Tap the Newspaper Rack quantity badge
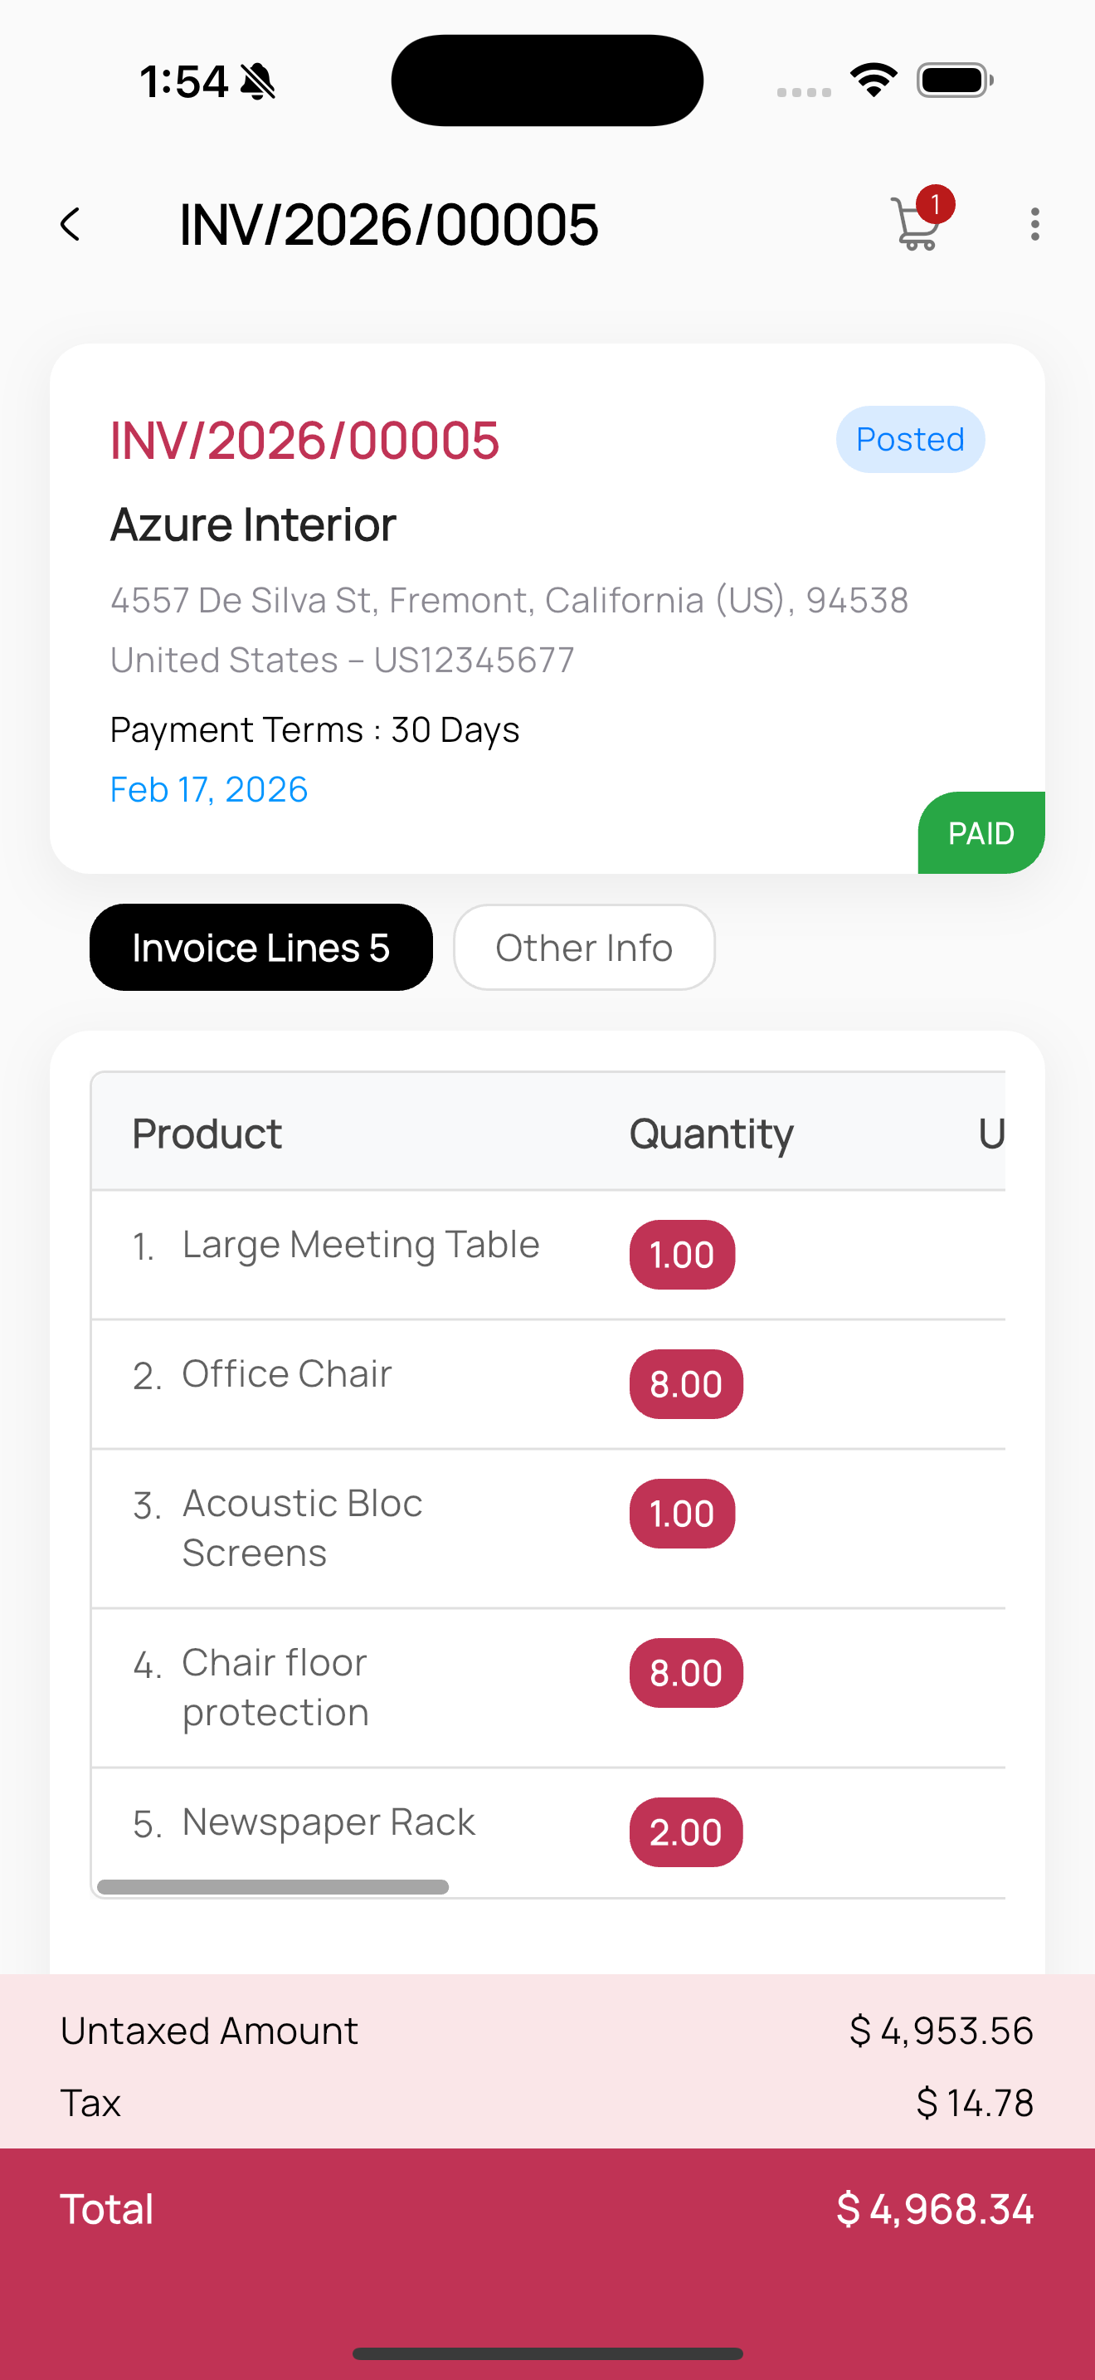 (685, 1832)
